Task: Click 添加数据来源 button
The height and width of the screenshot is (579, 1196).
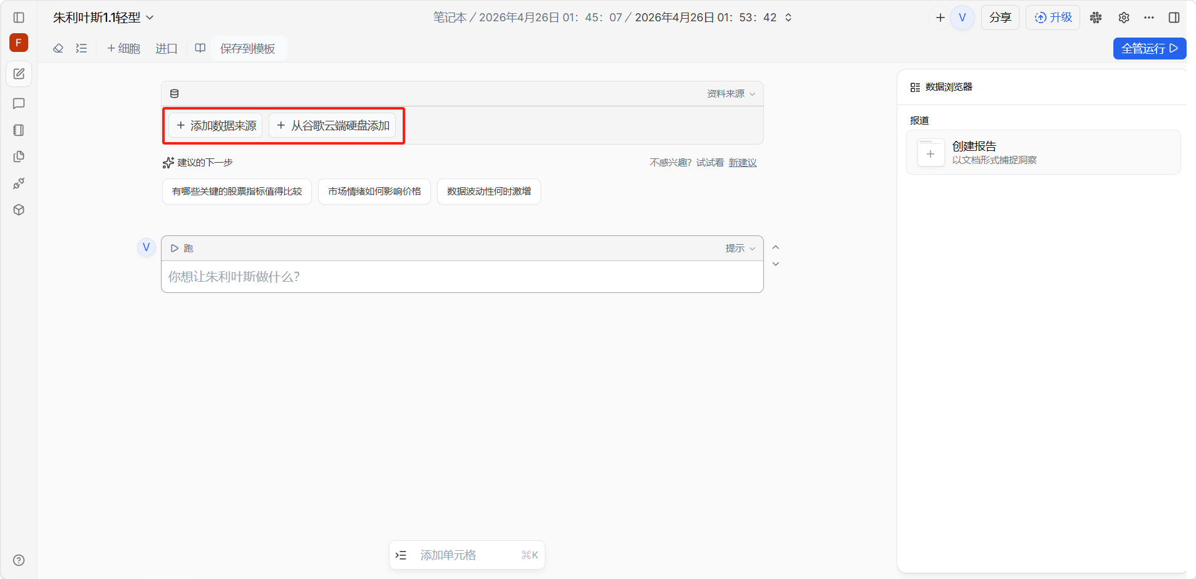Action: tap(216, 126)
